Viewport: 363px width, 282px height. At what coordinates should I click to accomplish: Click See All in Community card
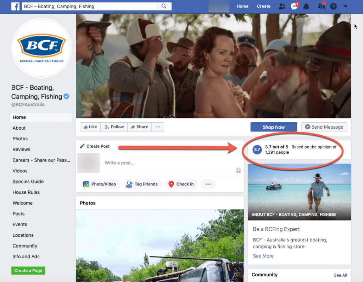pos(340,275)
